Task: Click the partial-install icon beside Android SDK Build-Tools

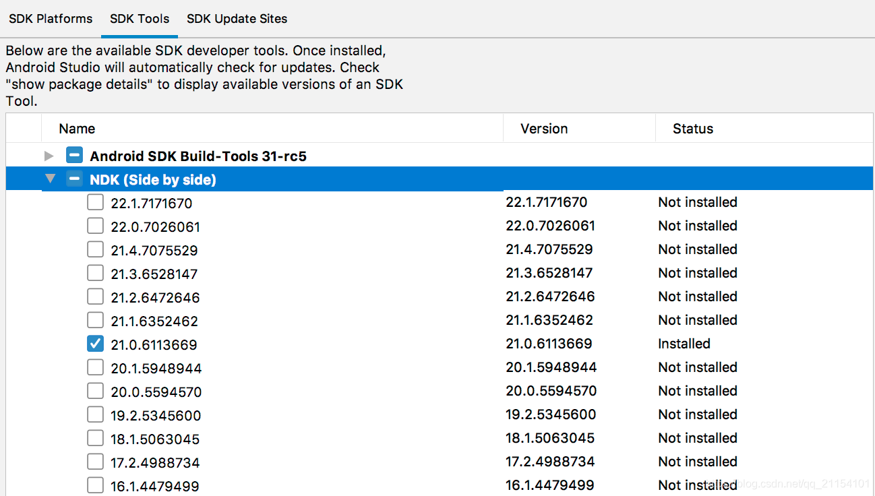Action: click(x=74, y=155)
